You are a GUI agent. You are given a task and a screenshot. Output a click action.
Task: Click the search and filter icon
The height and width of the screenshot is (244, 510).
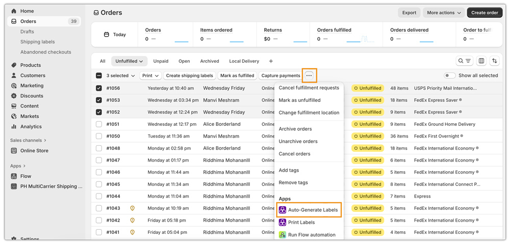pos(464,61)
